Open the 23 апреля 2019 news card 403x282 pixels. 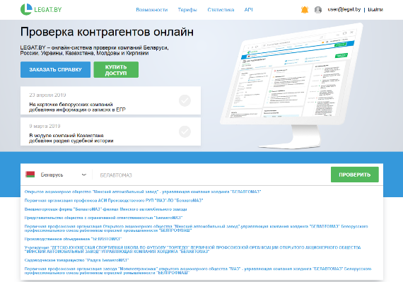tap(110, 100)
